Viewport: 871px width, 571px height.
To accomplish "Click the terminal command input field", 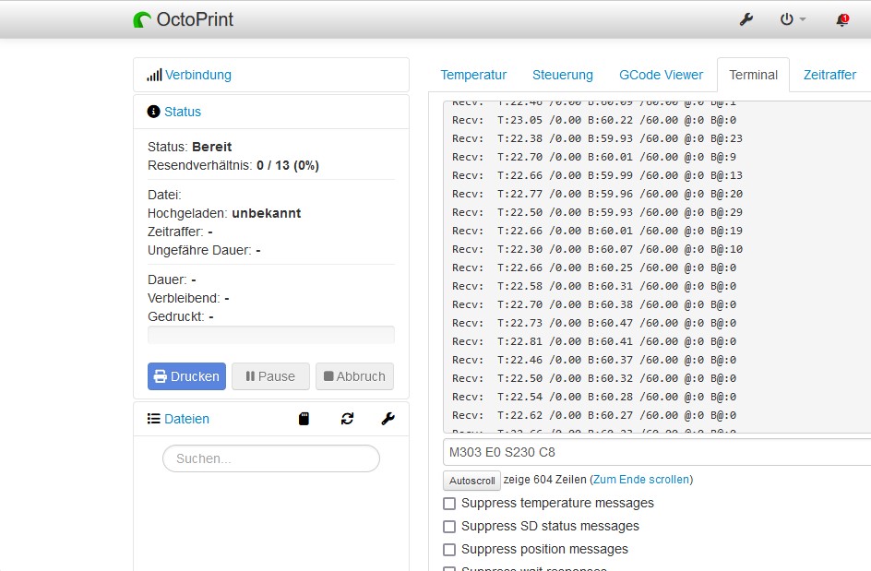I will pyautogui.click(x=657, y=452).
